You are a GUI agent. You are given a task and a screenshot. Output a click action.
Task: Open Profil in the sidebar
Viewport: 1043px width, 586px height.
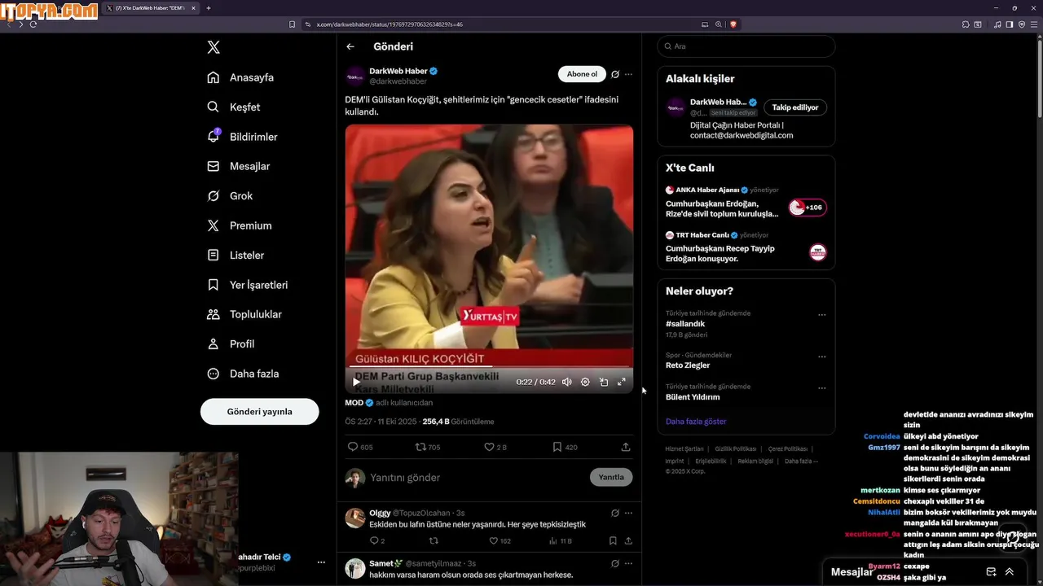(231, 343)
